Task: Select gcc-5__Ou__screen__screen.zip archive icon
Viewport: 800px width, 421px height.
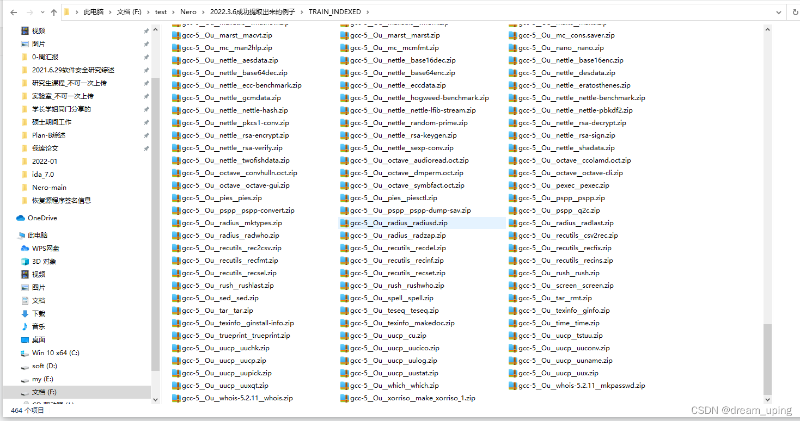Action: coord(512,286)
